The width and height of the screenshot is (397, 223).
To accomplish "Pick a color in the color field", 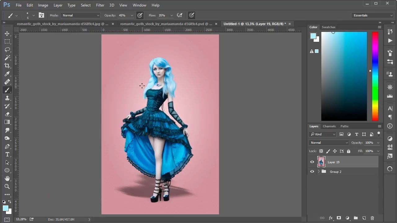I will pos(344,76).
